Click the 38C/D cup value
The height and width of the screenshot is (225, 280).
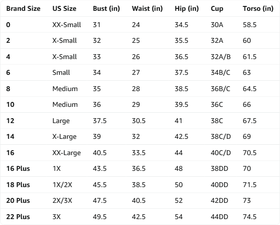pos(221,136)
